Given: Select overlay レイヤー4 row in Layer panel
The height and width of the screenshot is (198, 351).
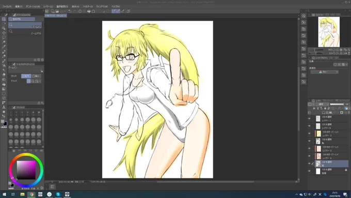Looking at the screenshot, I should click(328, 156).
